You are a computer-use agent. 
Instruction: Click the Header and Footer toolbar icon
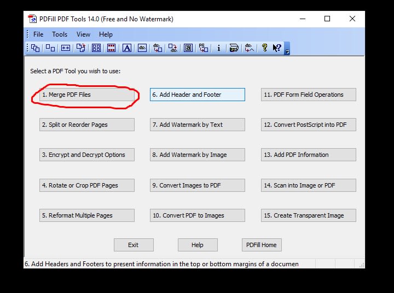111,48
